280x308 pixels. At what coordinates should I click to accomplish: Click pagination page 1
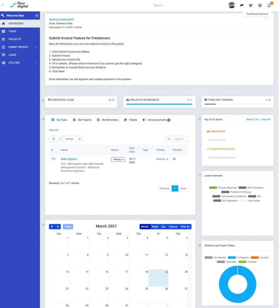175,189
